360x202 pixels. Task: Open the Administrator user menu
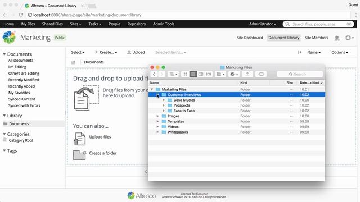(x=263, y=24)
